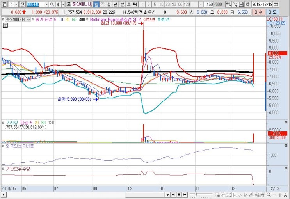Select the 년 yearly chart period
The width and height of the screenshot is (290, 199).
click(x=115, y=4)
